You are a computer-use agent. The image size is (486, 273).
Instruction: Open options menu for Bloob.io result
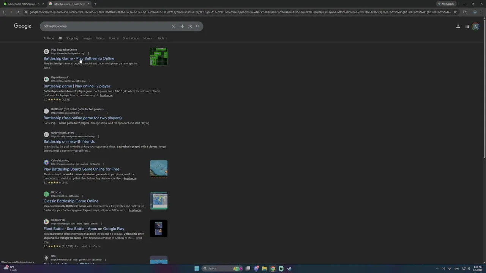tap(82, 196)
